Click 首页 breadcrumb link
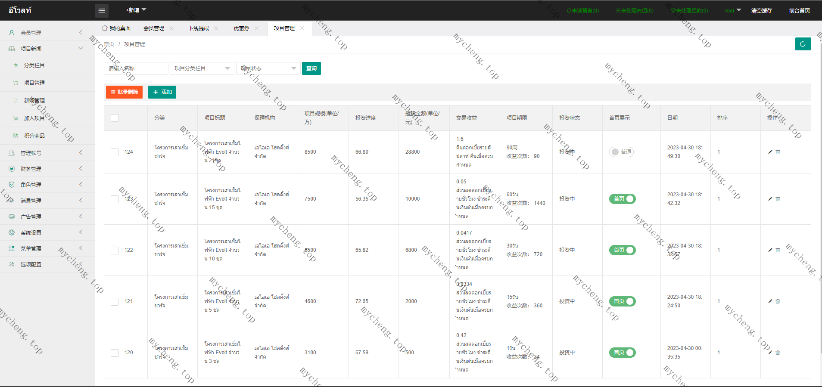The height and width of the screenshot is (387, 822). coord(109,44)
